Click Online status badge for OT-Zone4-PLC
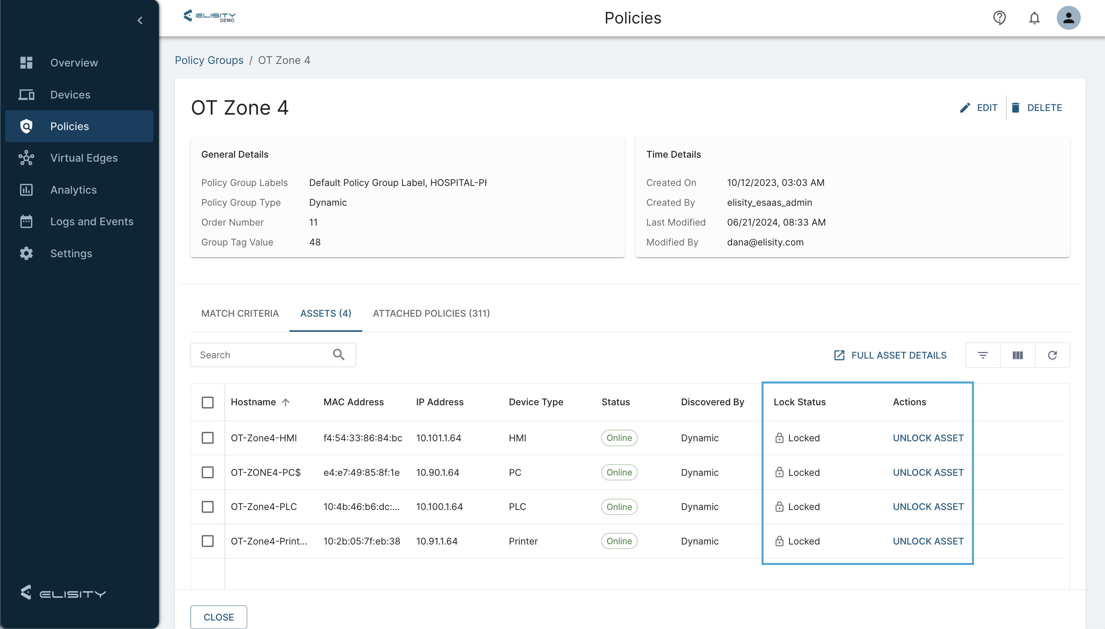 (619, 506)
